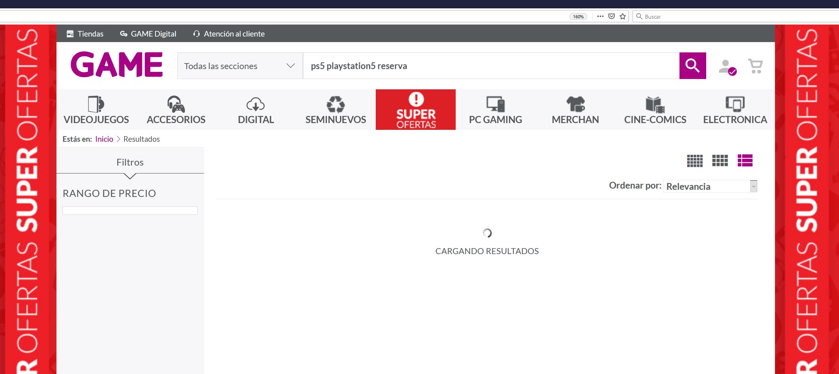
Task: Switch to the small grid view
Action: pyautogui.click(x=695, y=160)
